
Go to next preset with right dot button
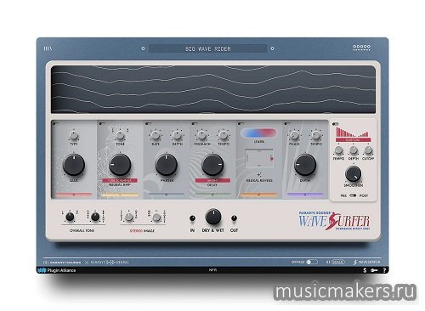coord(272,48)
